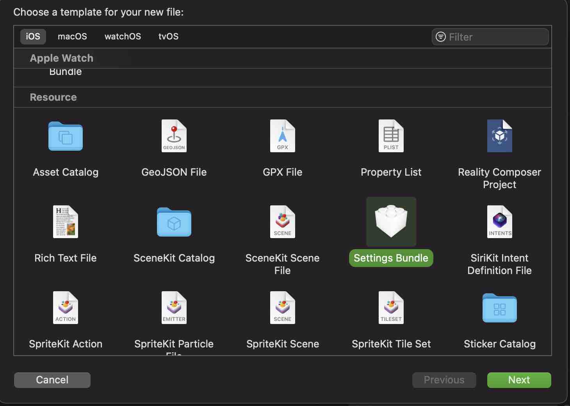Image resolution: width=570 pixels, height=406 pixels.
Task: Choose the SpriteKit Tile Set icon
Action: (391, 308)
